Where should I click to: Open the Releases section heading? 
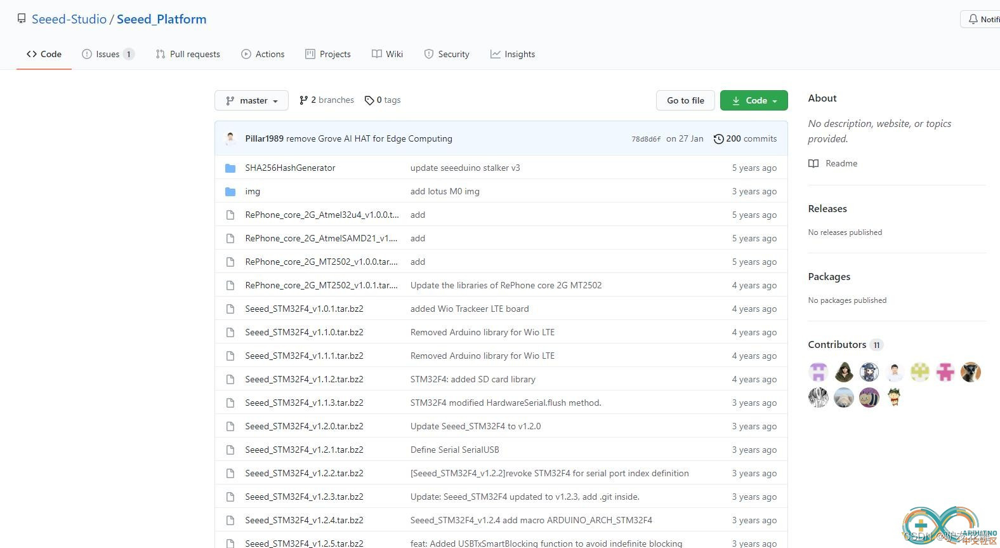point(827,208)
